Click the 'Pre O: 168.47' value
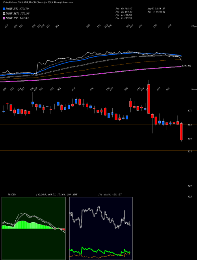 pos(124,8)
